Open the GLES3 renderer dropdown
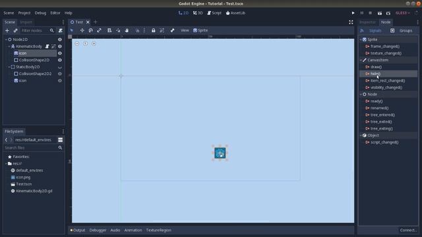The image size is (422, 237). coord(403,13)
